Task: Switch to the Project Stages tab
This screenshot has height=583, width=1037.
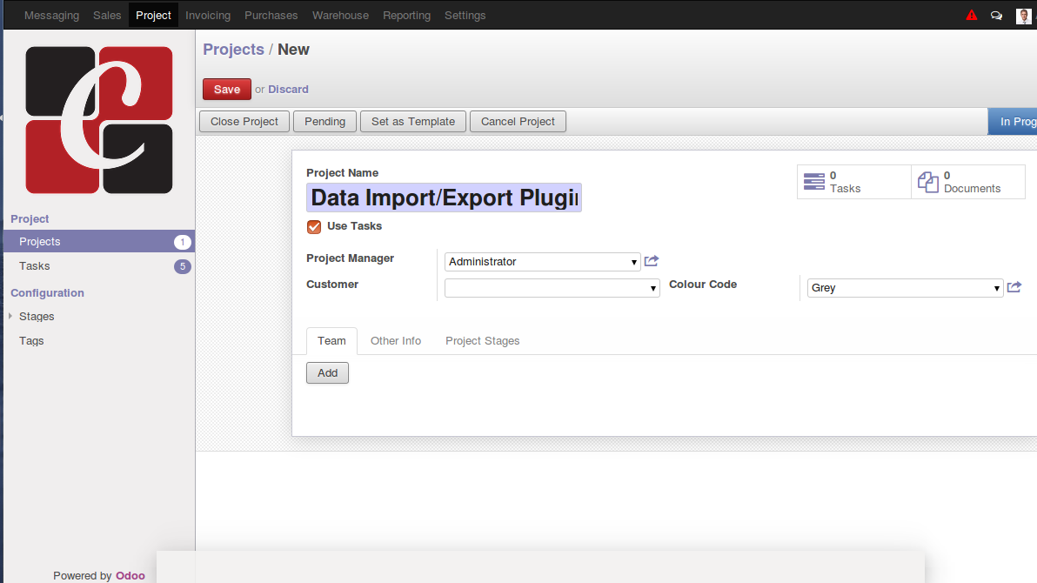Action: click(x=483, y=341)
